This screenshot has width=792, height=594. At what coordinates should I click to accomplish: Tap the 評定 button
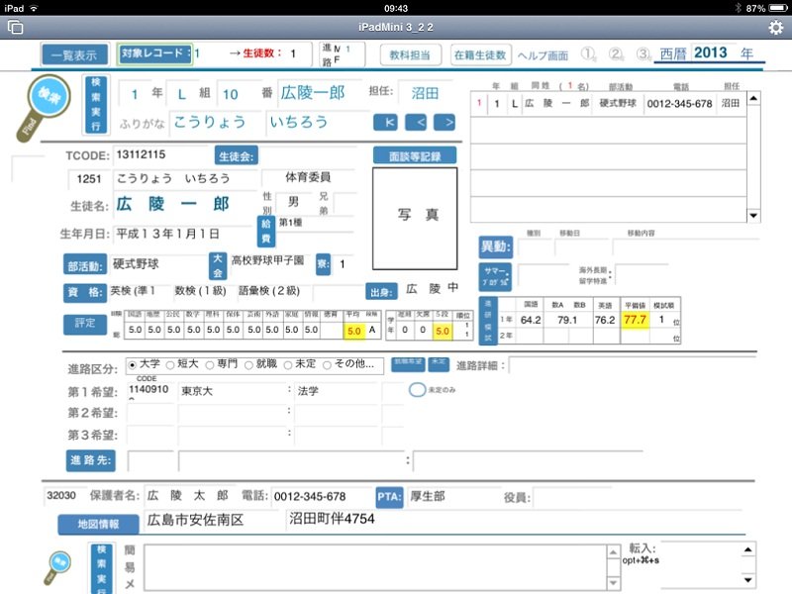pyautogui.click(x=85, y=324)
